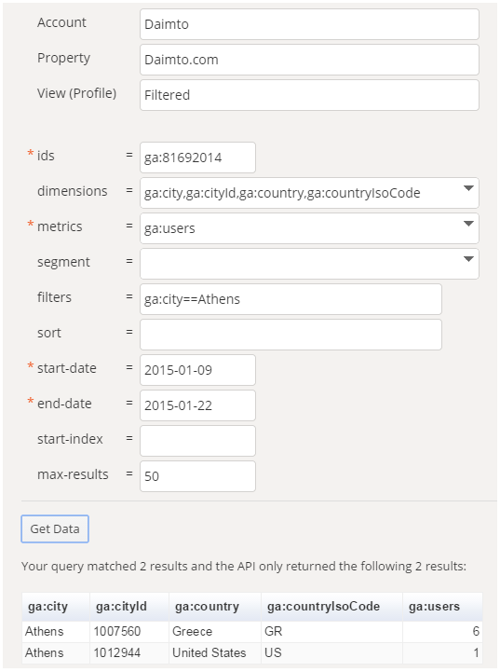This screenshot has width=500, height=672.
Task: Focus the empty sort input field
Action: coord(291,335)
